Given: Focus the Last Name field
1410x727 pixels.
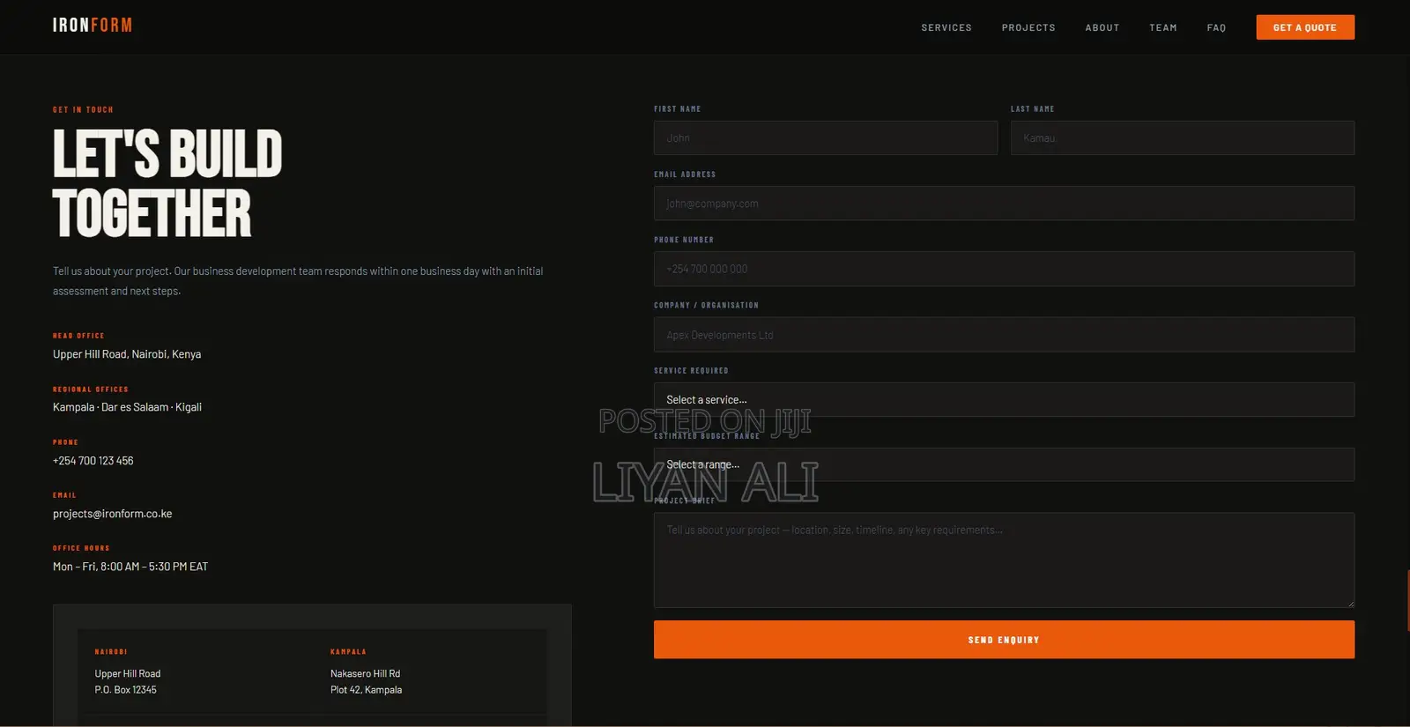Looking at the screenshot, I should 1183,138.
